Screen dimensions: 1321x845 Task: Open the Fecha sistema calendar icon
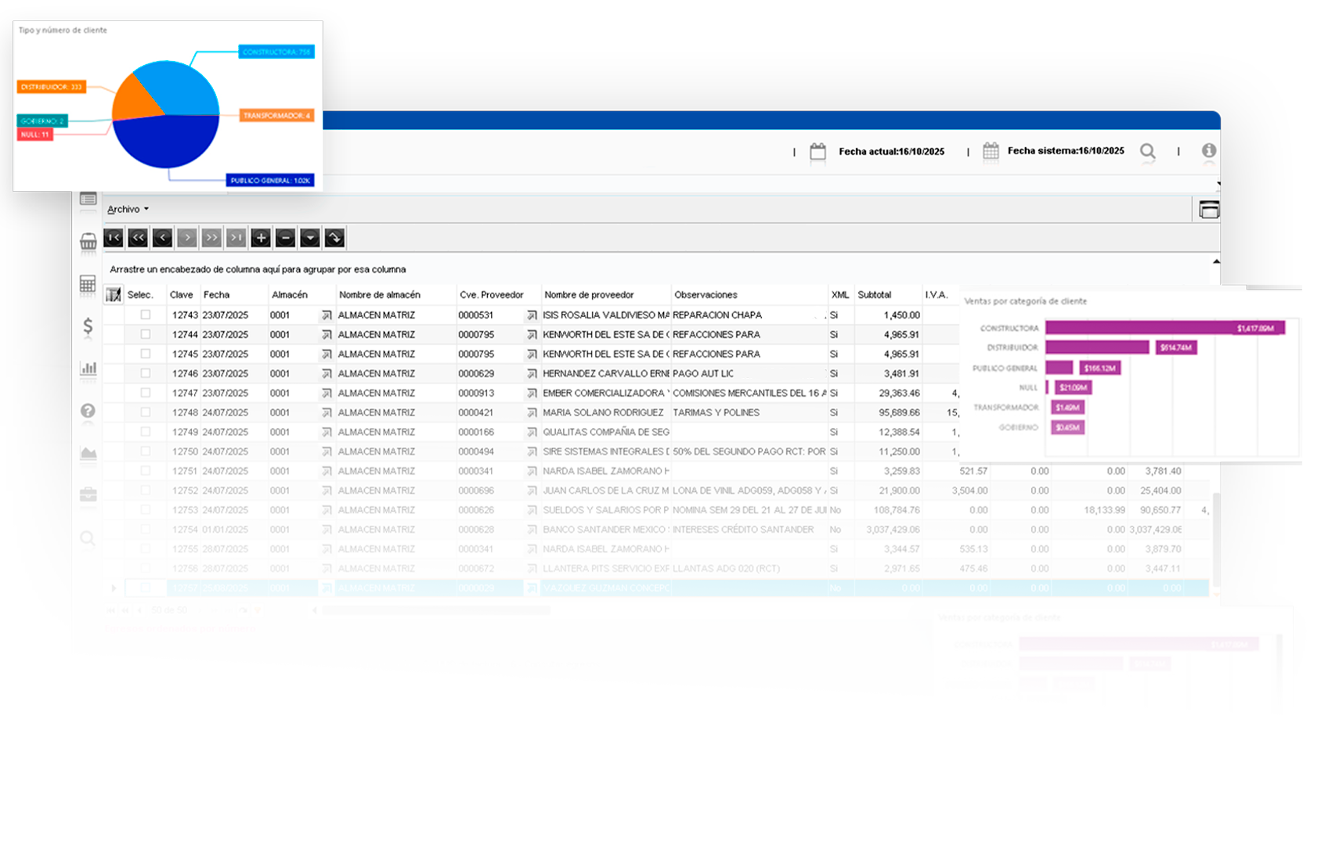pos(991,150)
